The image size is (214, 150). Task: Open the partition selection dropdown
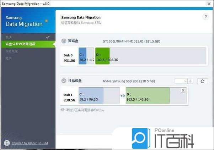pos(181,81)
